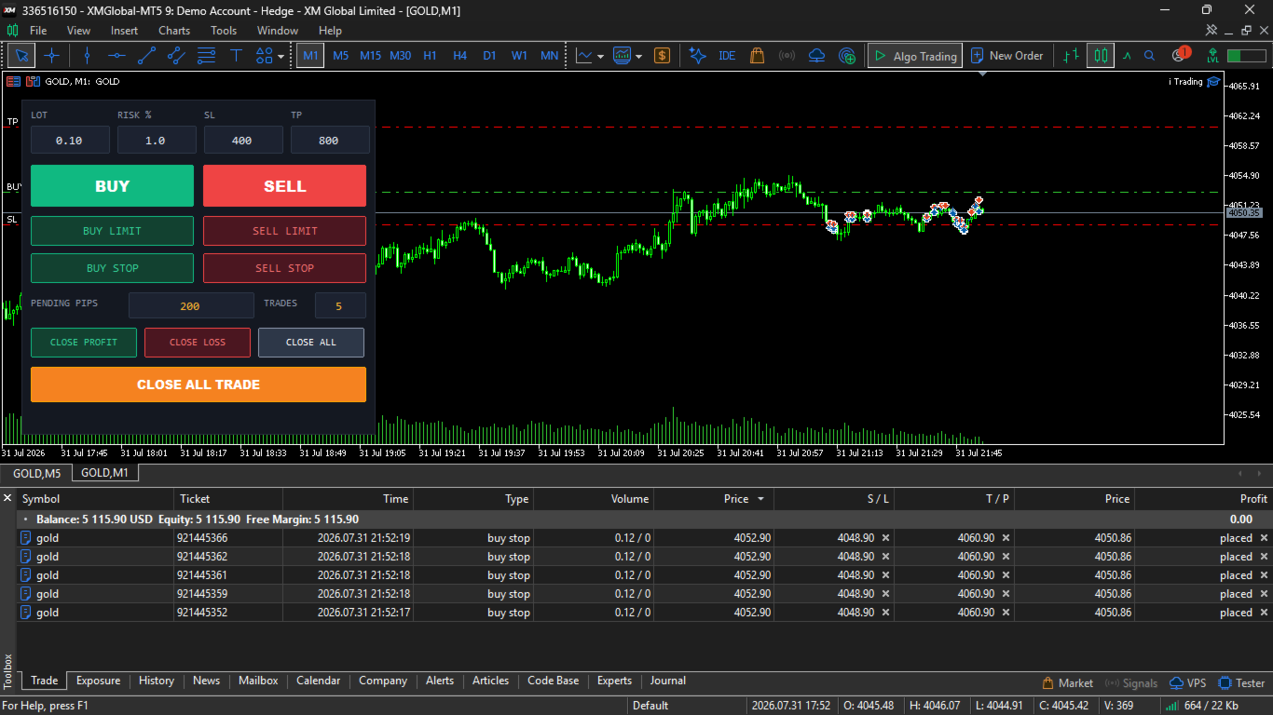Open the Tools menu
The image size is (1273, 715).
pyautogui.click(x=224, y=31)
